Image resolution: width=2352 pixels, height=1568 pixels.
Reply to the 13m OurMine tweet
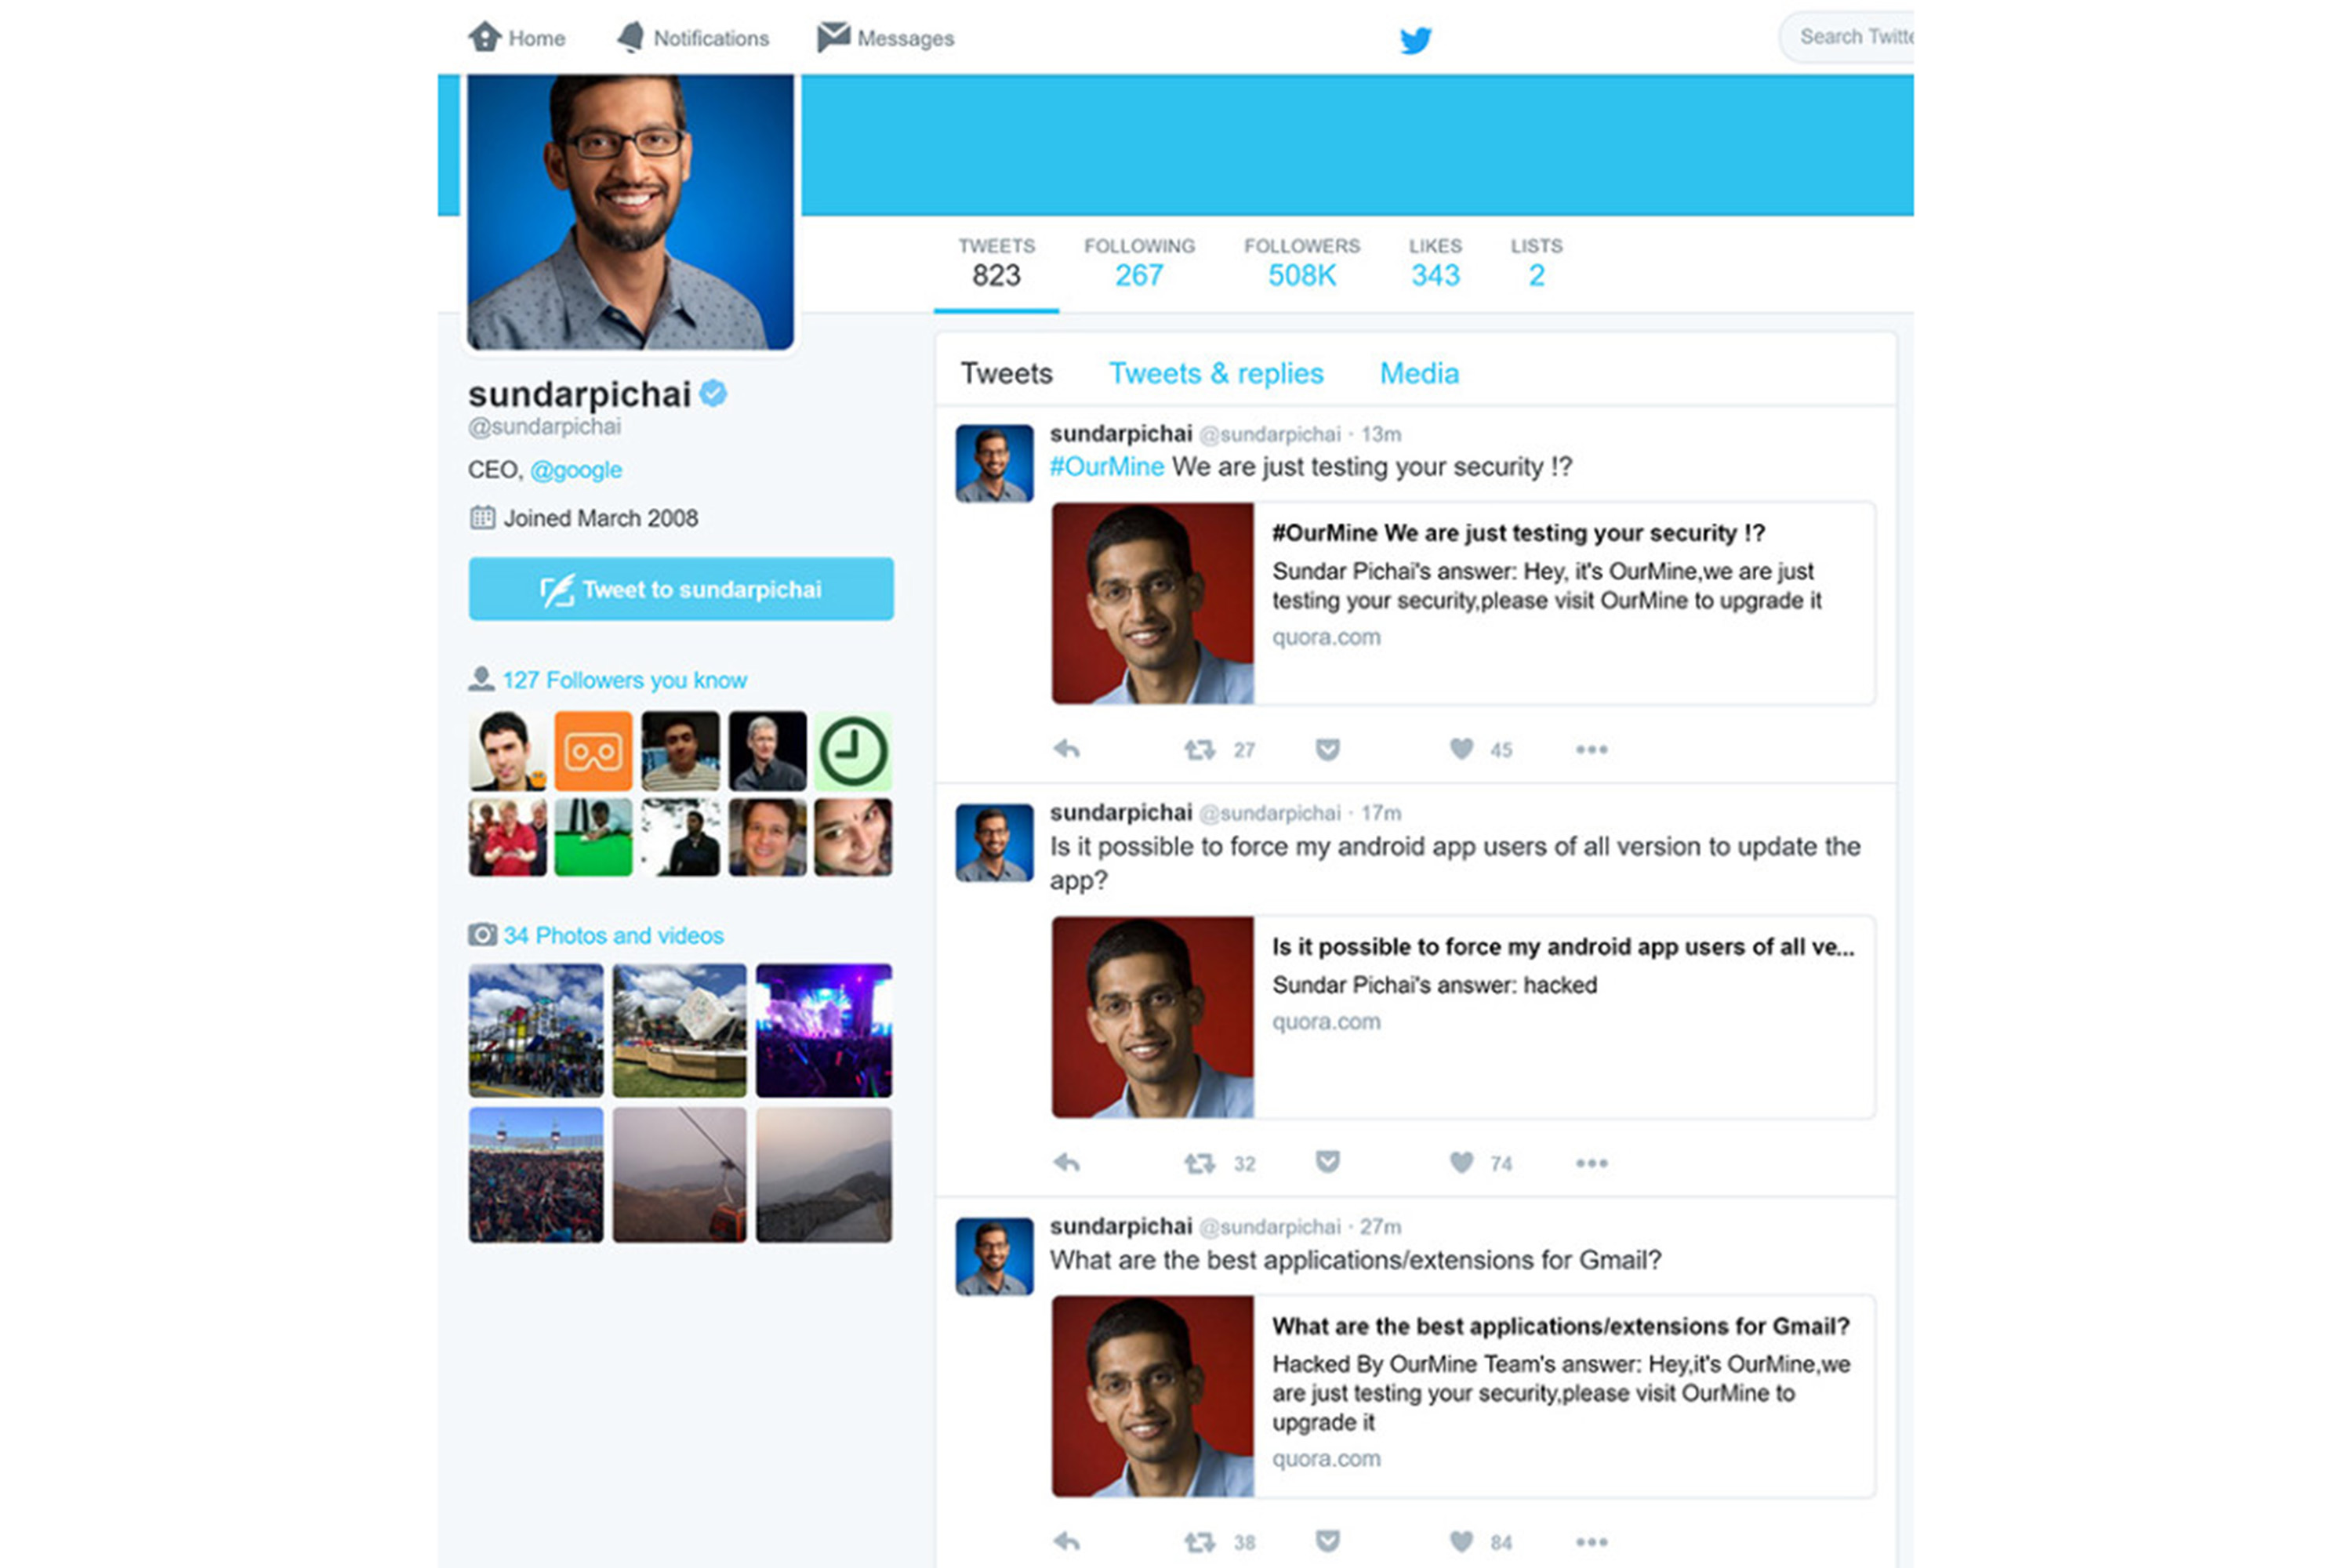tap(1067, 749)
